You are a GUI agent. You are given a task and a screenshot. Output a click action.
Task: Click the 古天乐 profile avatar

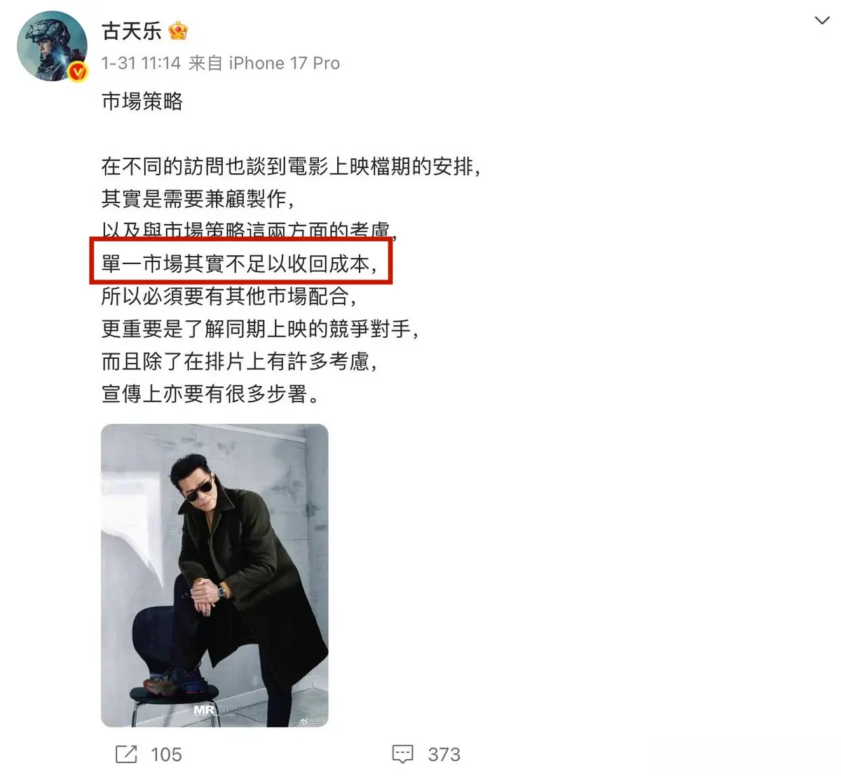[52, 46]
